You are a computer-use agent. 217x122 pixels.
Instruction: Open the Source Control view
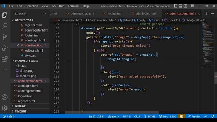tap(5, 37)
